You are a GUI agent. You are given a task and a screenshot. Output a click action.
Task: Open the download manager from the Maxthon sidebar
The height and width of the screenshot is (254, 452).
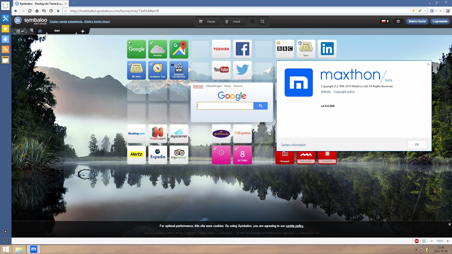tap(5, 39)
